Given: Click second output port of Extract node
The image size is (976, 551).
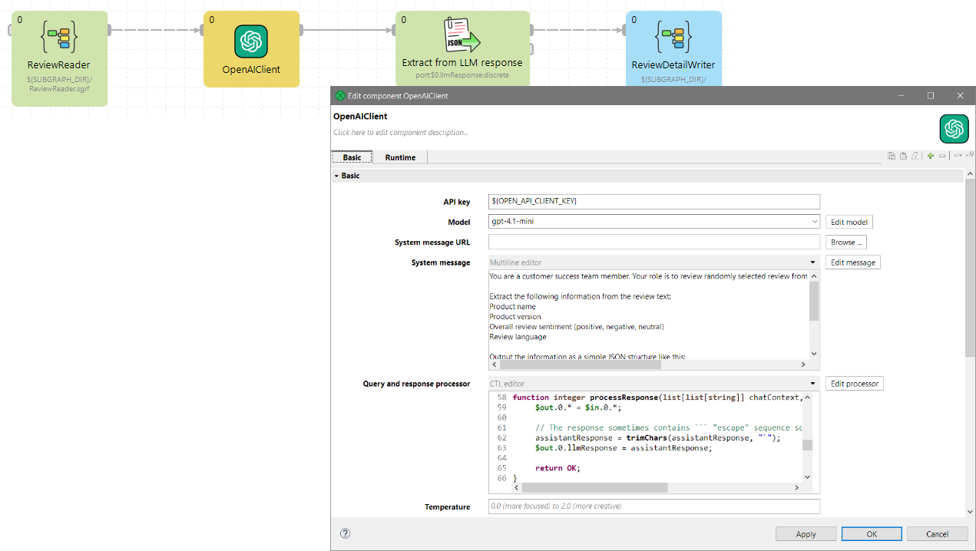Looking at the screenshot, I should pyautogui.click(x=531, y=48).
